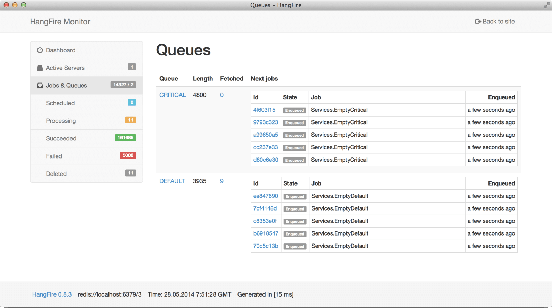Click the Generated in [15 ms] text
The width and height of the screenshot is (552, 308).
[265, 294]
